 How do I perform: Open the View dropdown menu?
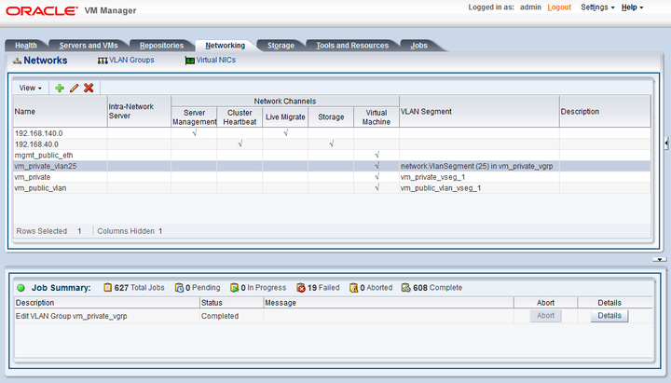pos(31,88)
